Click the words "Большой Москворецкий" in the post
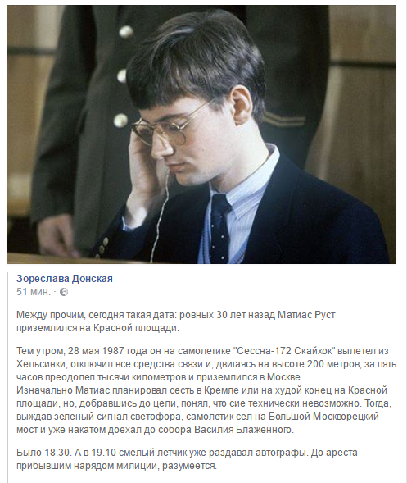Screen dimensions: 407x483 323,417
